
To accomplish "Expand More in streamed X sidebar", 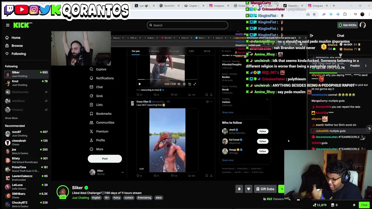I will pos(96,149).
